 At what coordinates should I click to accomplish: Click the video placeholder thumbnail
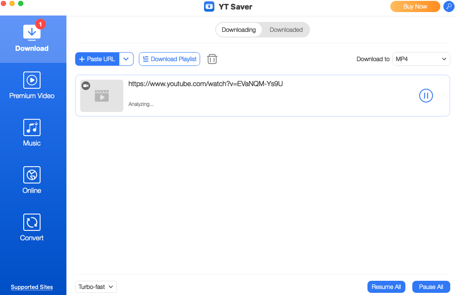coord(102,96)
